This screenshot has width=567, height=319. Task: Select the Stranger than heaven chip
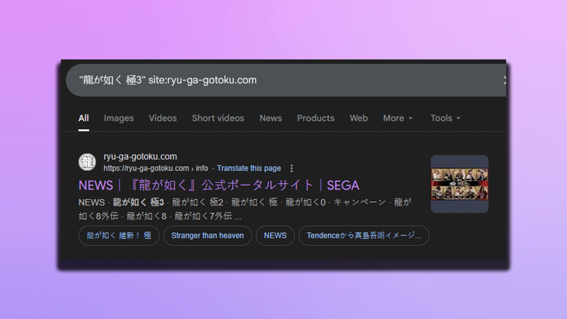tap(207, 235)
